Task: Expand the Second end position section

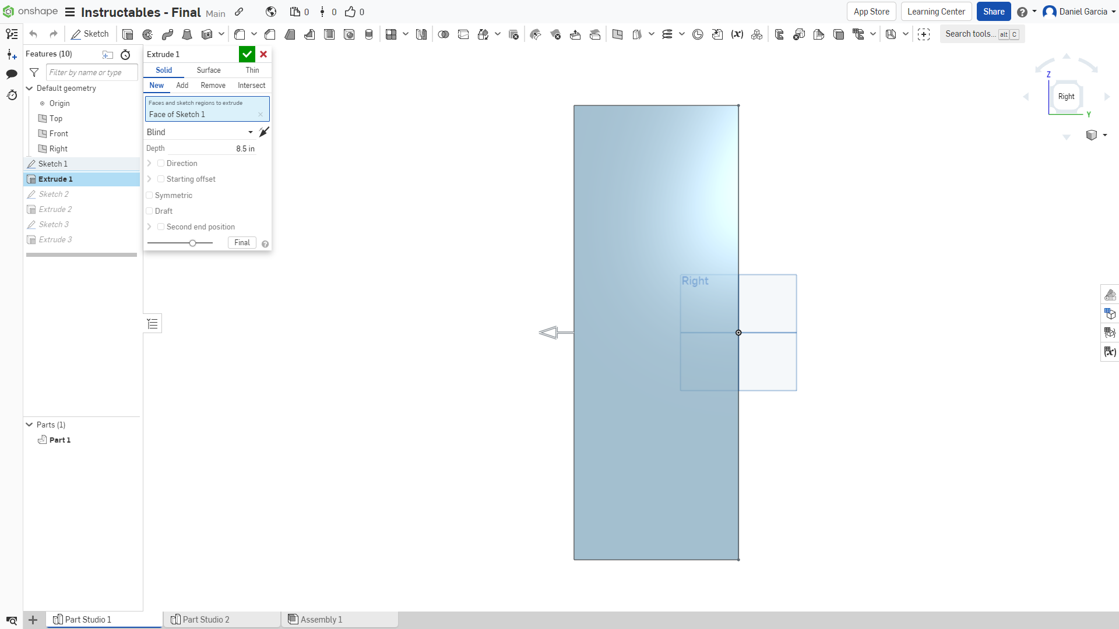Action: click(x=149, y=227)
